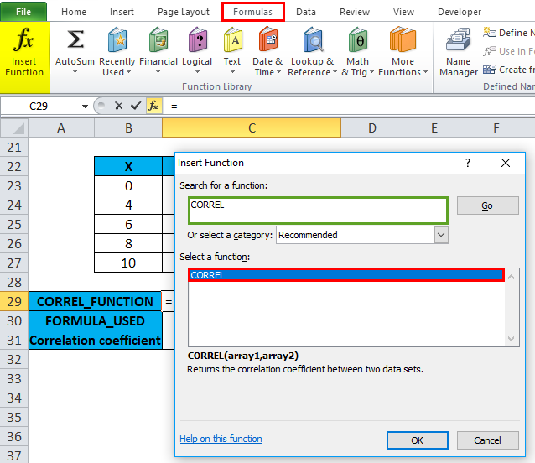
Task: Open the Logical functions book icon
Action: click(197, 39)
